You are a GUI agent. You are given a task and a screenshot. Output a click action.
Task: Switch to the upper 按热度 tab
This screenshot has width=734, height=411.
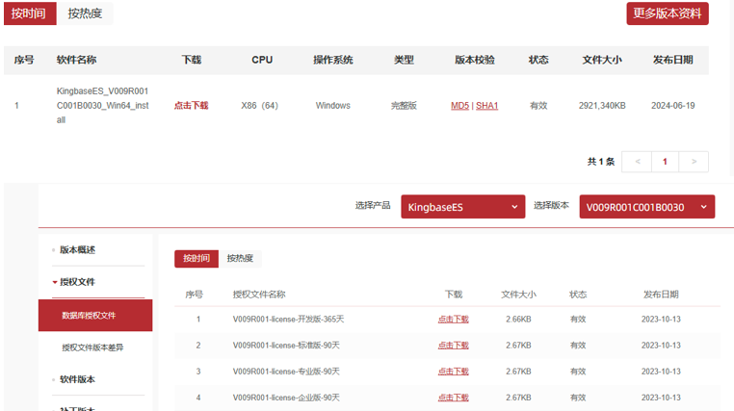click(86, 13)
